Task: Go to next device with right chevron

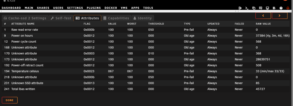Action: pos(280,16)
